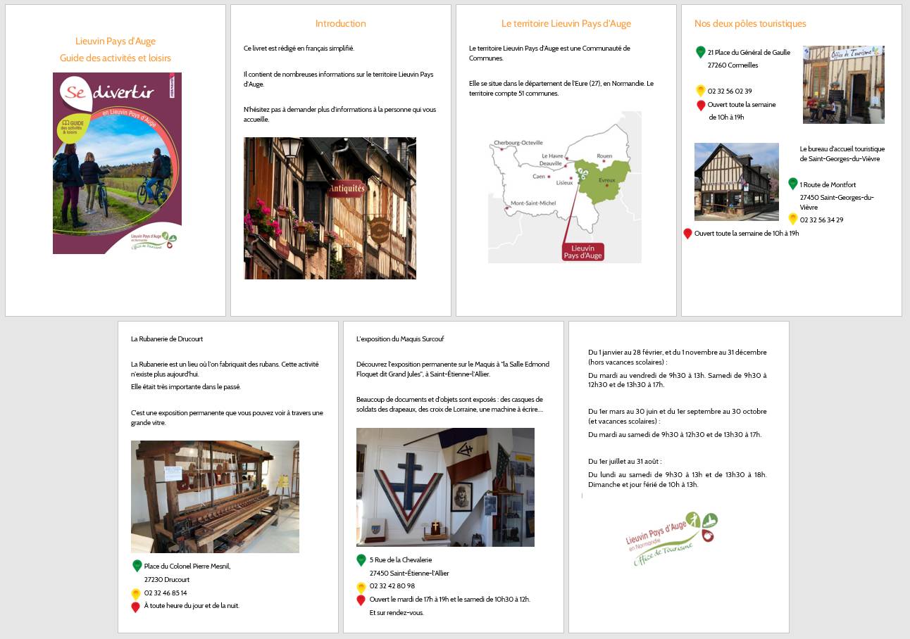Click the yellow phone icon beside 02 32 56 34 29
Screen dimensions: 910x639
[792, 219]
